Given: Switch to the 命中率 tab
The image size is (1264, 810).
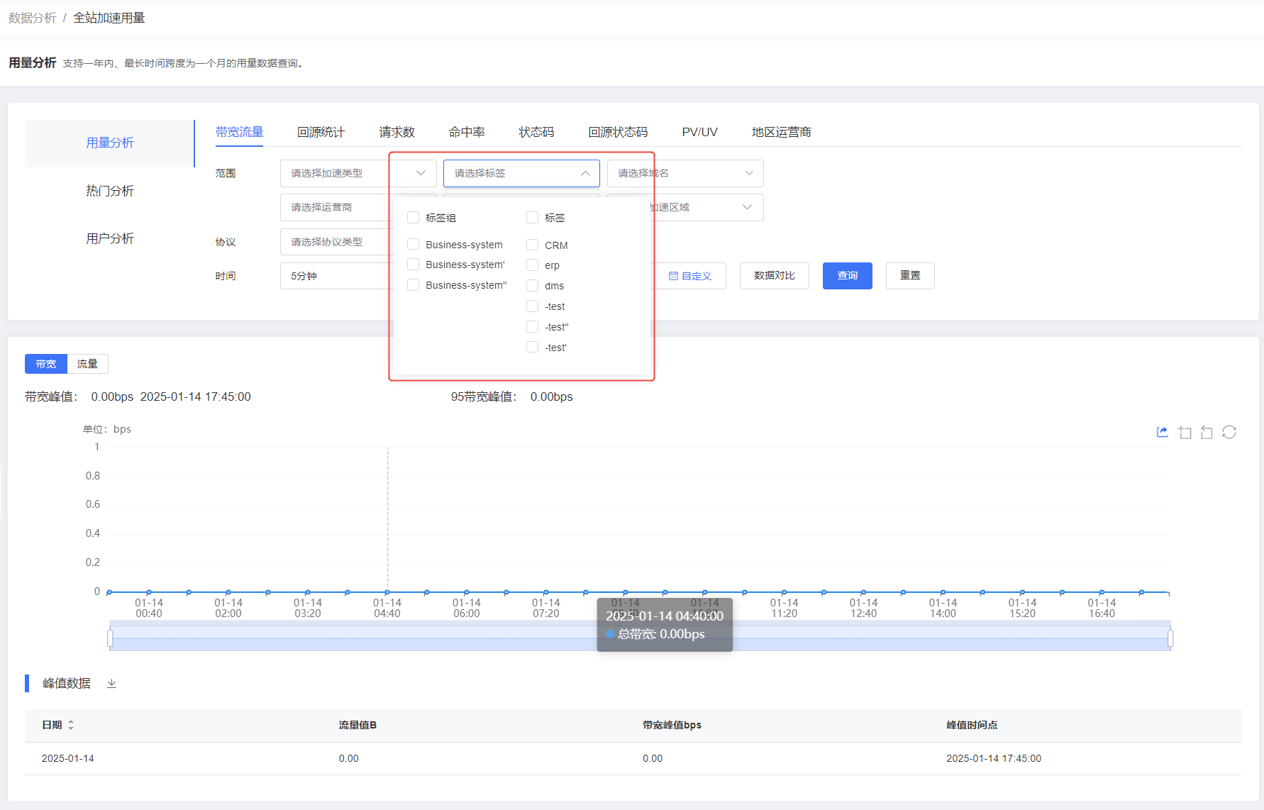Looking at the screenshot, I should pos(467,132).
